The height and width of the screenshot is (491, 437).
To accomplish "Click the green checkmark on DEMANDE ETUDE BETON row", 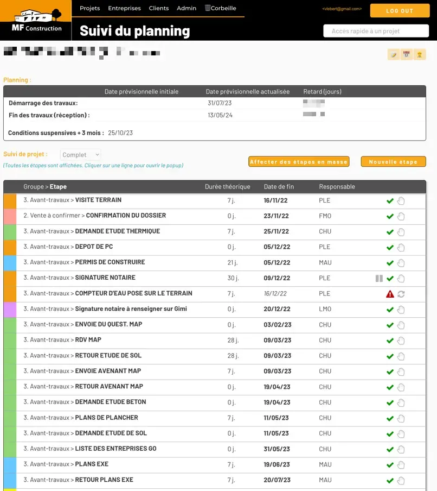I will tap(390, 402).
